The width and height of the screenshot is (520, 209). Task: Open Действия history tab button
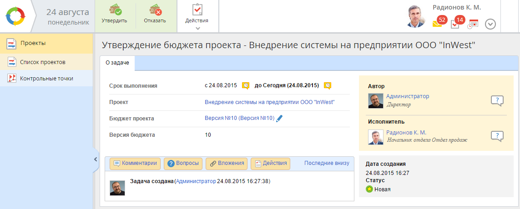point(270,163)
